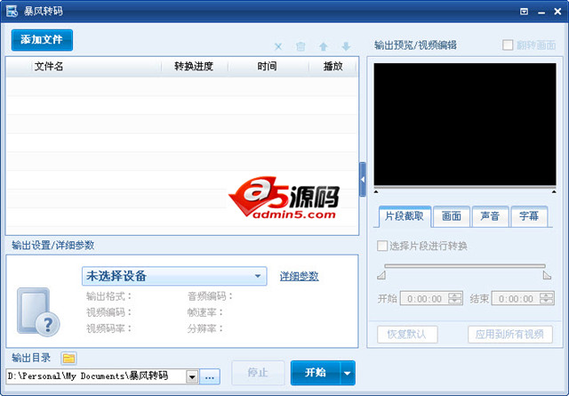Image resolution: width=569 pixels, height=396 pixels.
Task: Remove selected file with X icon
Action: coord(278,46)
